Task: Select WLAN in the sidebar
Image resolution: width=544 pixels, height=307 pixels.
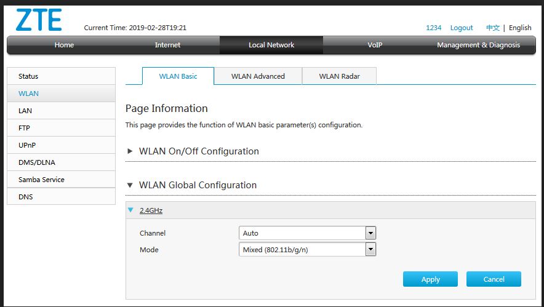Action: (x=61, y=94)
